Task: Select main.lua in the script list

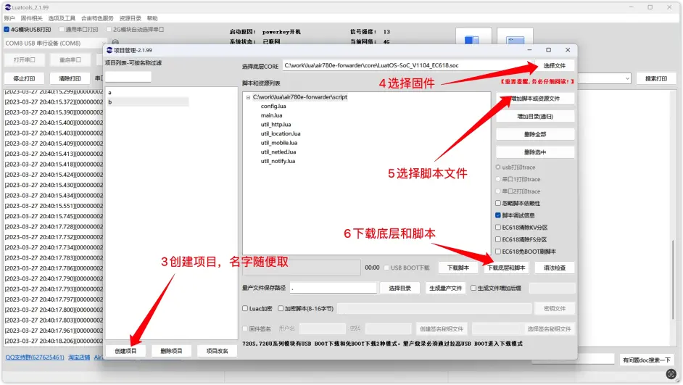Action: point(271,115)
